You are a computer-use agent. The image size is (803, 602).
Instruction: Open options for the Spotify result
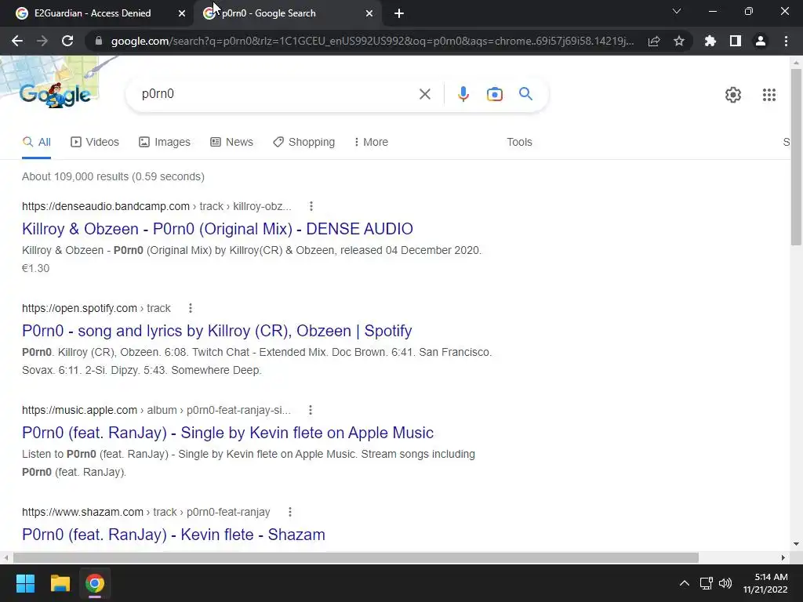point(191,308)
